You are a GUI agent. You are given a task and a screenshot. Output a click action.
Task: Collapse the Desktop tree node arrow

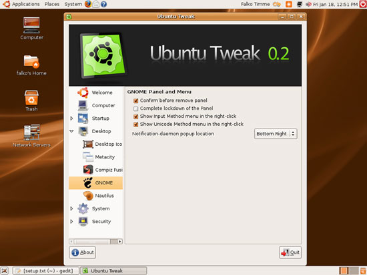coord(71,131)
